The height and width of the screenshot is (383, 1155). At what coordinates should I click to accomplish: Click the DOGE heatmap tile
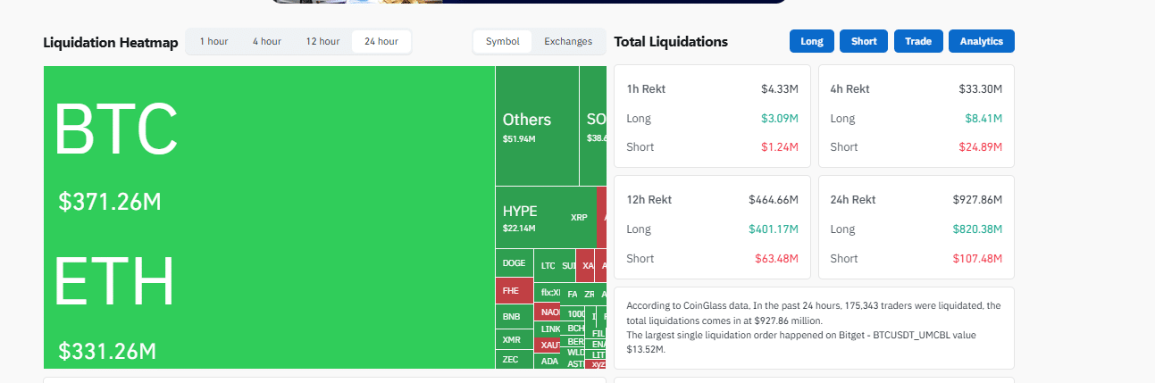click(514, 263)
